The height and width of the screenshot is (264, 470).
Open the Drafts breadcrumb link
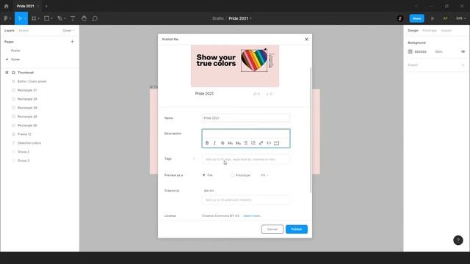click(218, 18)
